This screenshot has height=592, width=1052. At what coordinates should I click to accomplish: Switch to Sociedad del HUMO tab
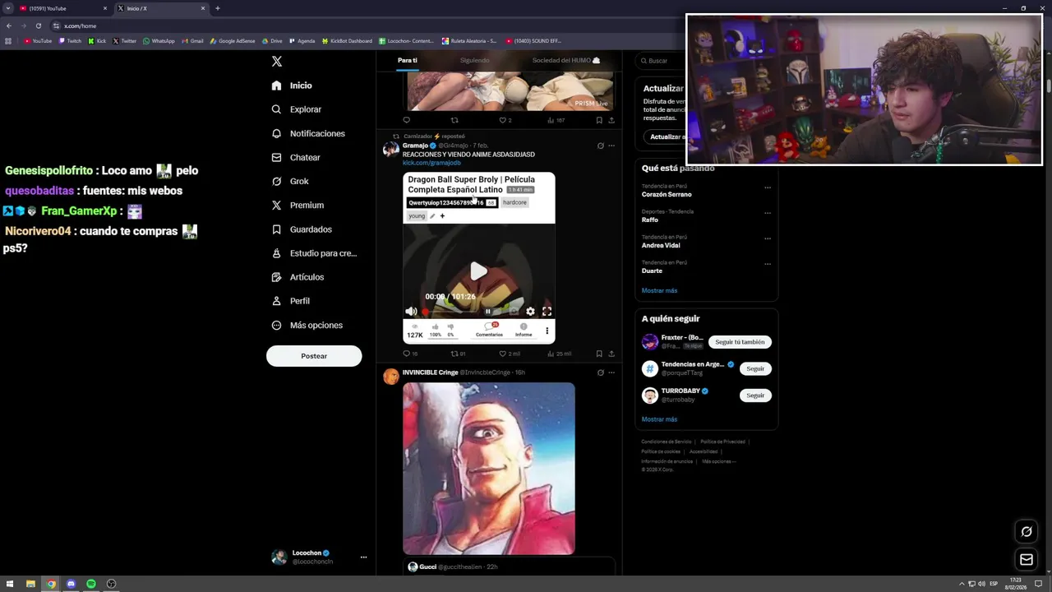(x=566, y=61)
